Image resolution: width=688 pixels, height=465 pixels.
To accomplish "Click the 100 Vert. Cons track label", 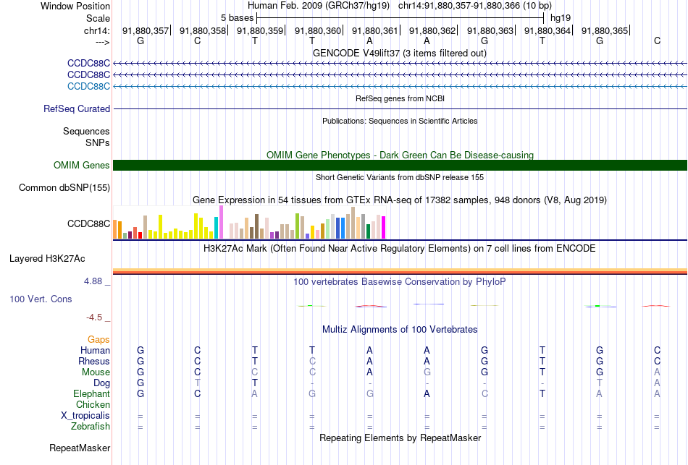I will pyautogui.click(x=41, y=299).
